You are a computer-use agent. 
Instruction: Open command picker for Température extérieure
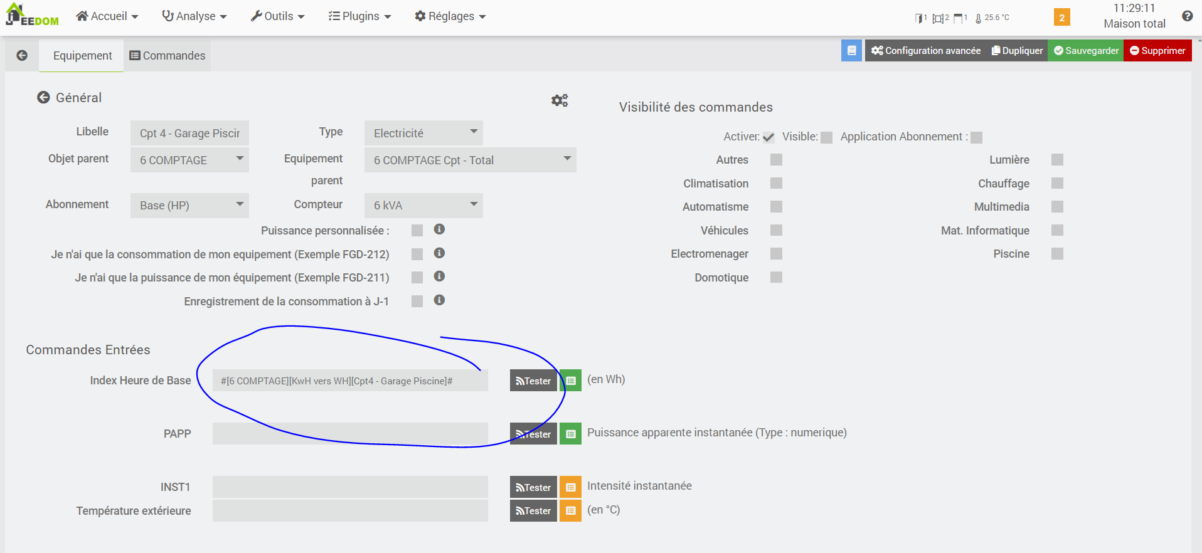coord(570,510)
